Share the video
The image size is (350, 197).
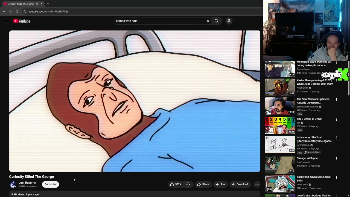203,184
